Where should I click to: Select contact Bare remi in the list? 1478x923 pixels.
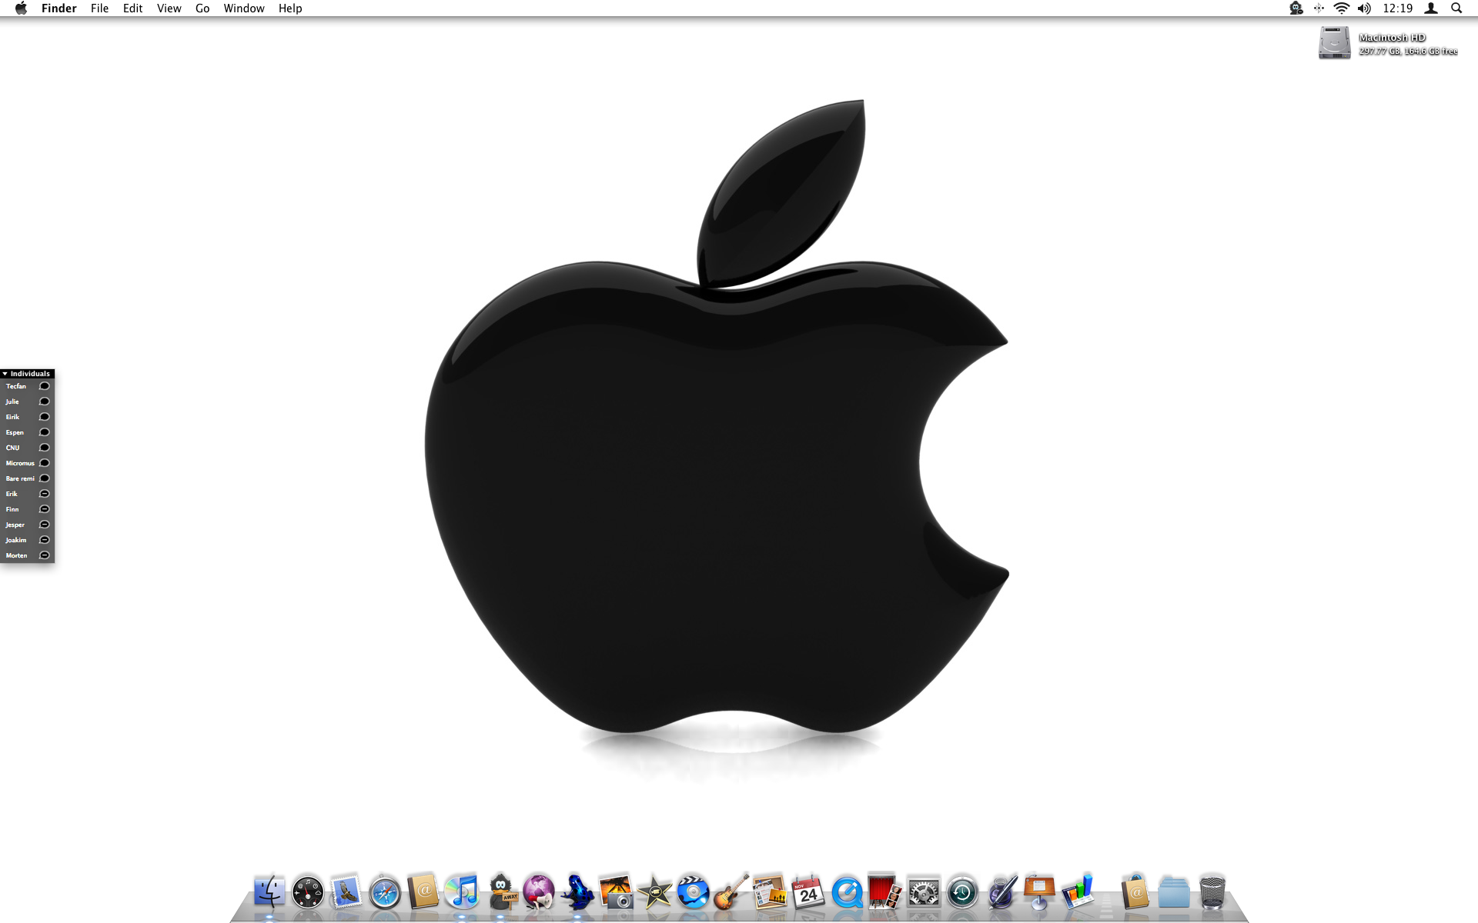click(x=27, y=478)
